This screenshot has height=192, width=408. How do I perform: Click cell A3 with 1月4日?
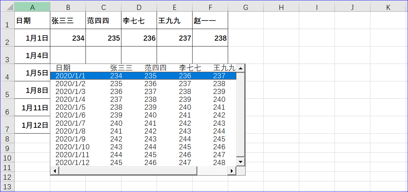coord(32,55)
